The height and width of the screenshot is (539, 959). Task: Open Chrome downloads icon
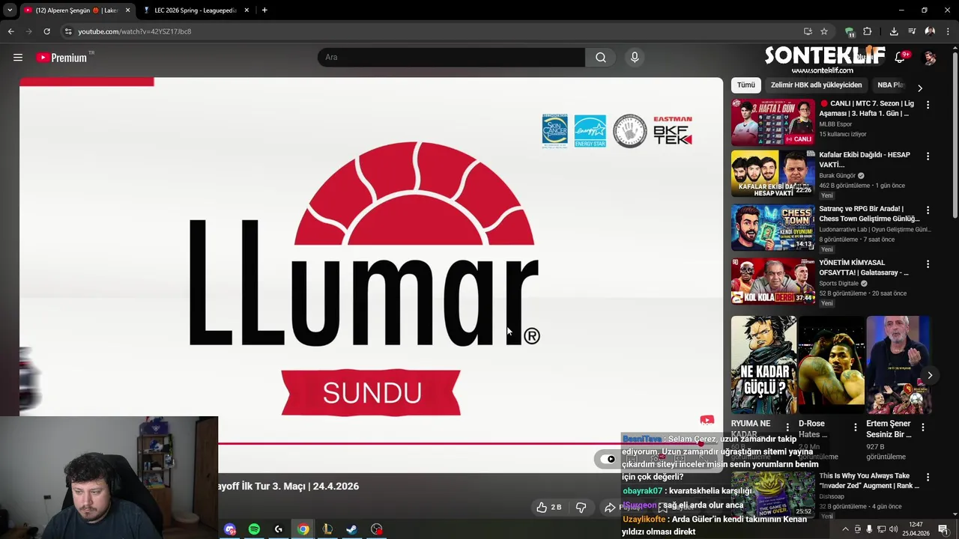(894, 31)
